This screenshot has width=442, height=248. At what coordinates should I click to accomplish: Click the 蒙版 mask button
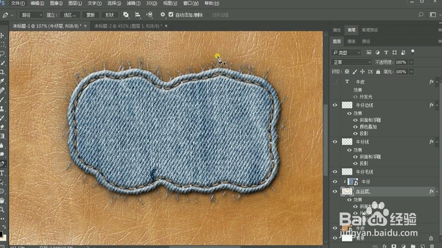[x=90, y=15]
